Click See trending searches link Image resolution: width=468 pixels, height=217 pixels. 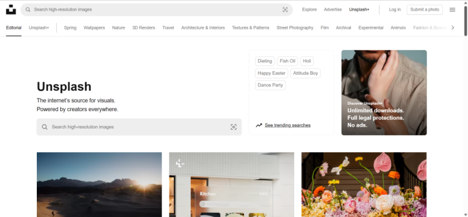coord(287,125)
